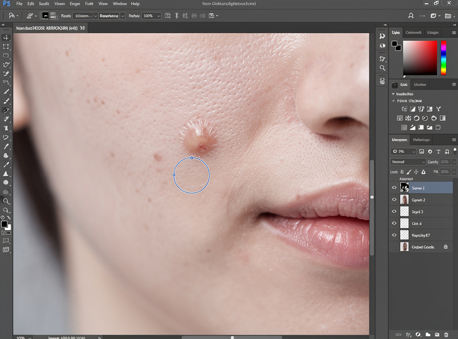Open the layer blend mode 'Normal' dropdown
Screen dimensions: 458x339
pos(408,161)
